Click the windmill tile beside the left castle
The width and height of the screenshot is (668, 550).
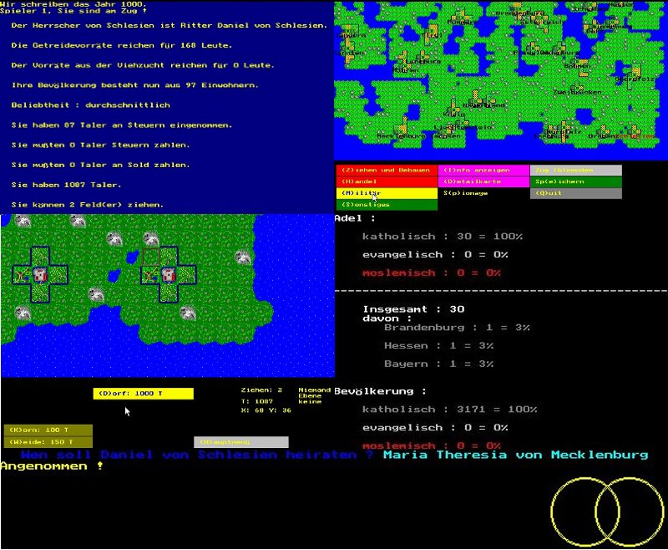(x=21, y=274)
